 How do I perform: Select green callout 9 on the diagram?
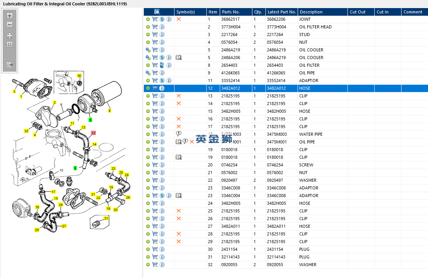click(75, 168)
